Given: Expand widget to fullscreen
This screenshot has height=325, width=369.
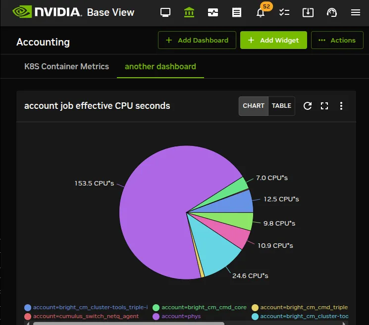Looking at the screenshot, I should point(324,106).
